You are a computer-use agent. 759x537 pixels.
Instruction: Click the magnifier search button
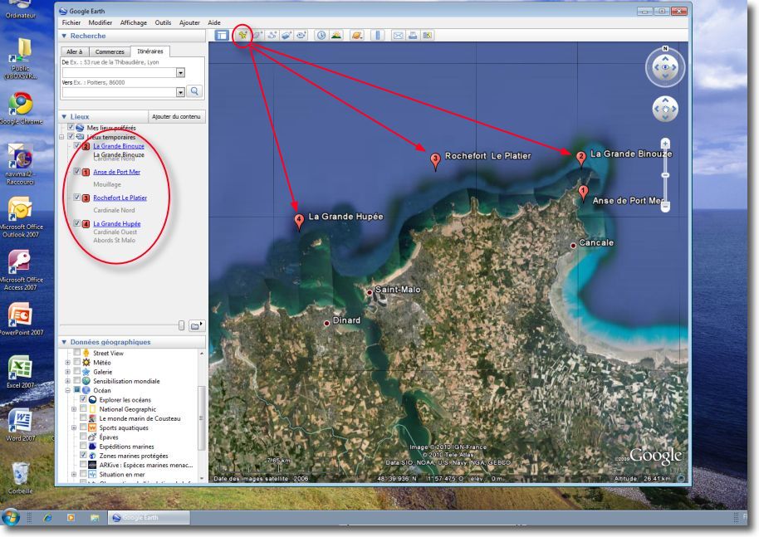pos(194,91)
